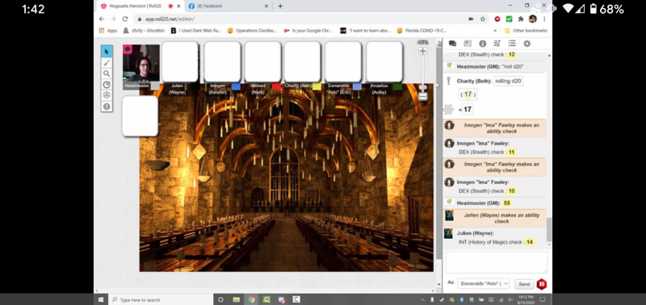The width and height of the screenshot is (646, 305).
Task: Click Charity's yellow color swatch
Action: [x=317, y=86]
